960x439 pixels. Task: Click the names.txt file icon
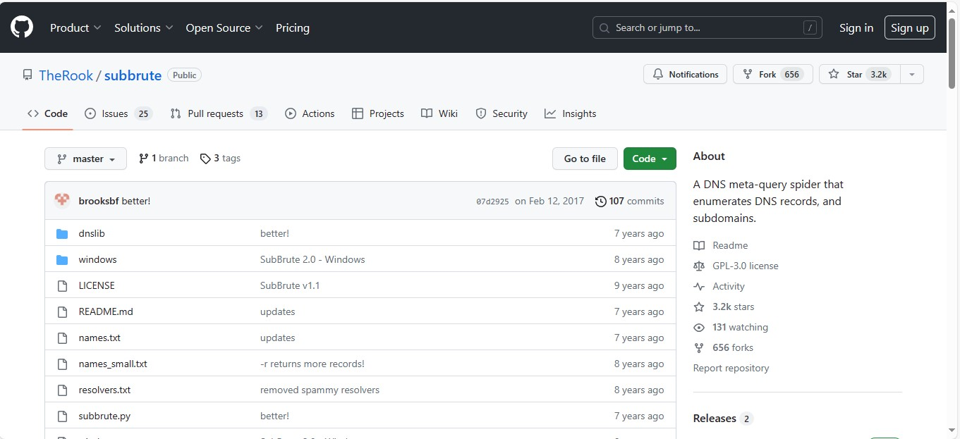[x=62, y=338]
